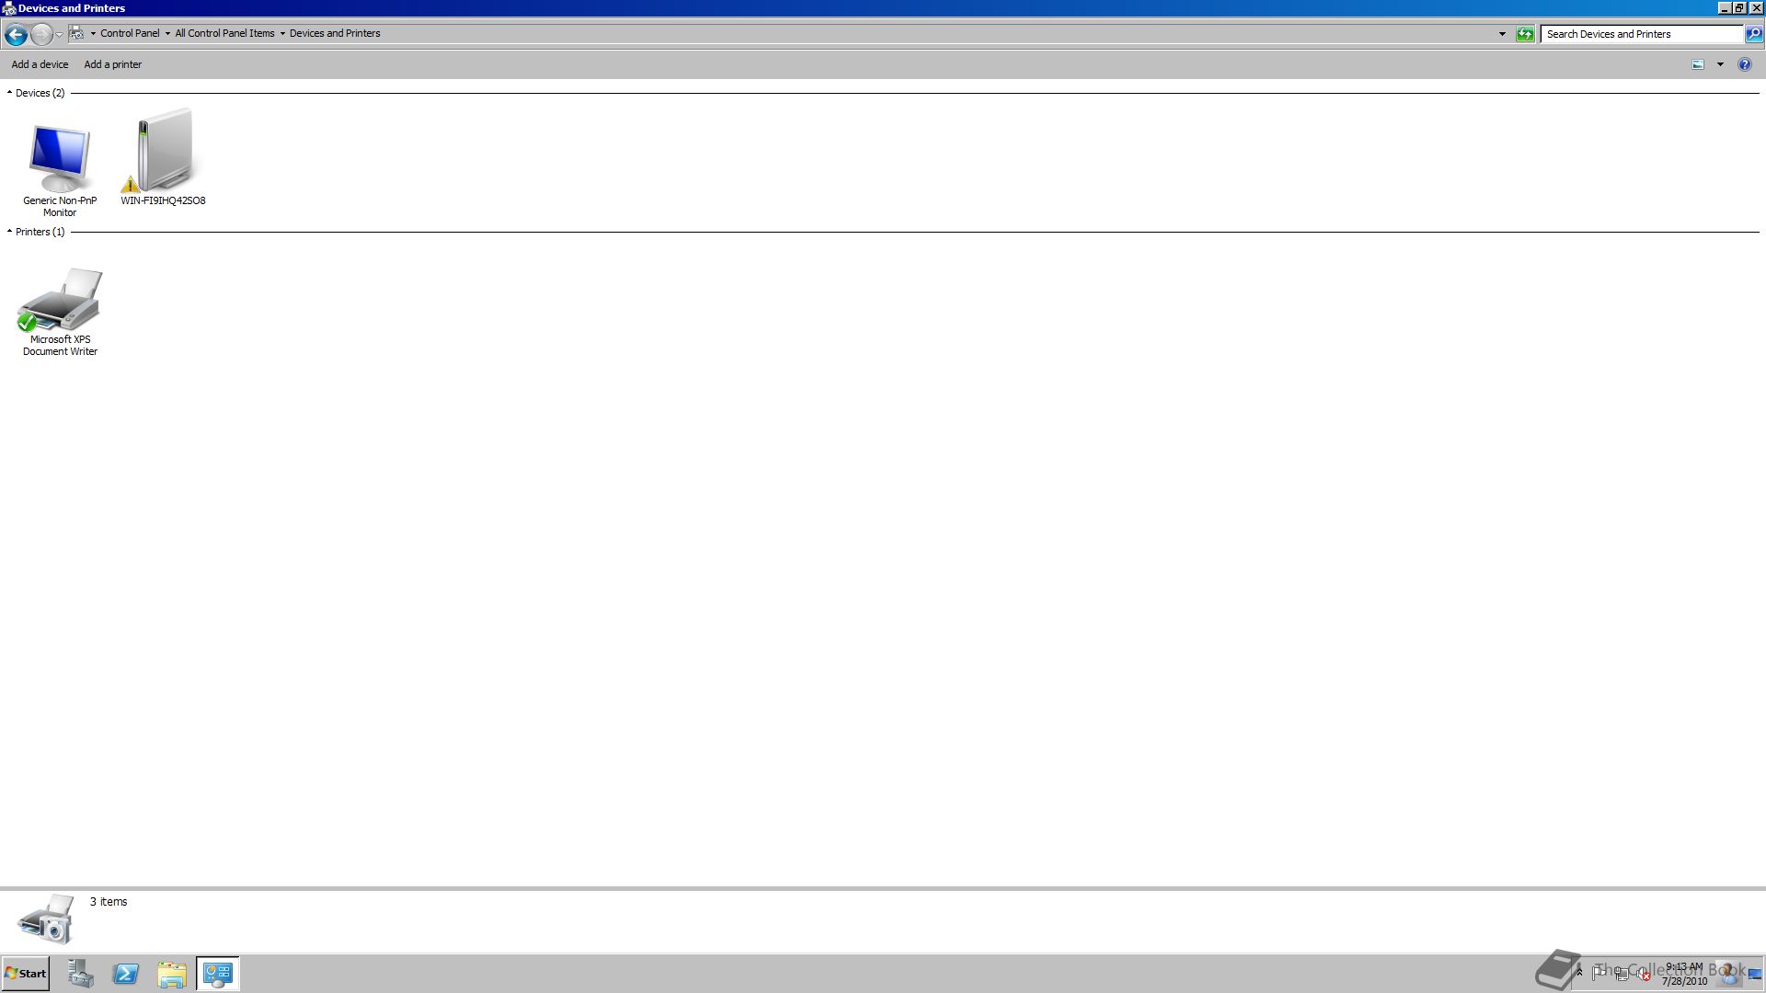Collapse the Printers (1) group
Viewport: 1766px width, 993px height.
click(9, 232)
